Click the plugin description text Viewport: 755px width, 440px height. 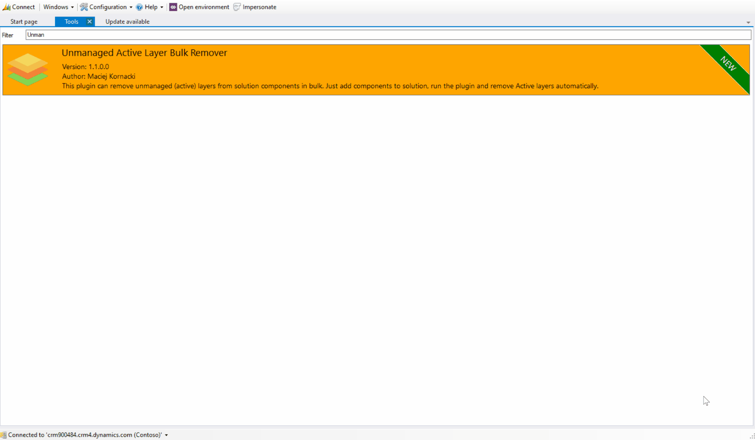[330, 86]
